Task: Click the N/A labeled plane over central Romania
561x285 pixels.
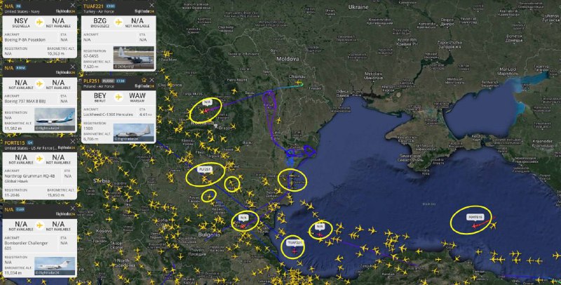Action: (x=205, y=111)
